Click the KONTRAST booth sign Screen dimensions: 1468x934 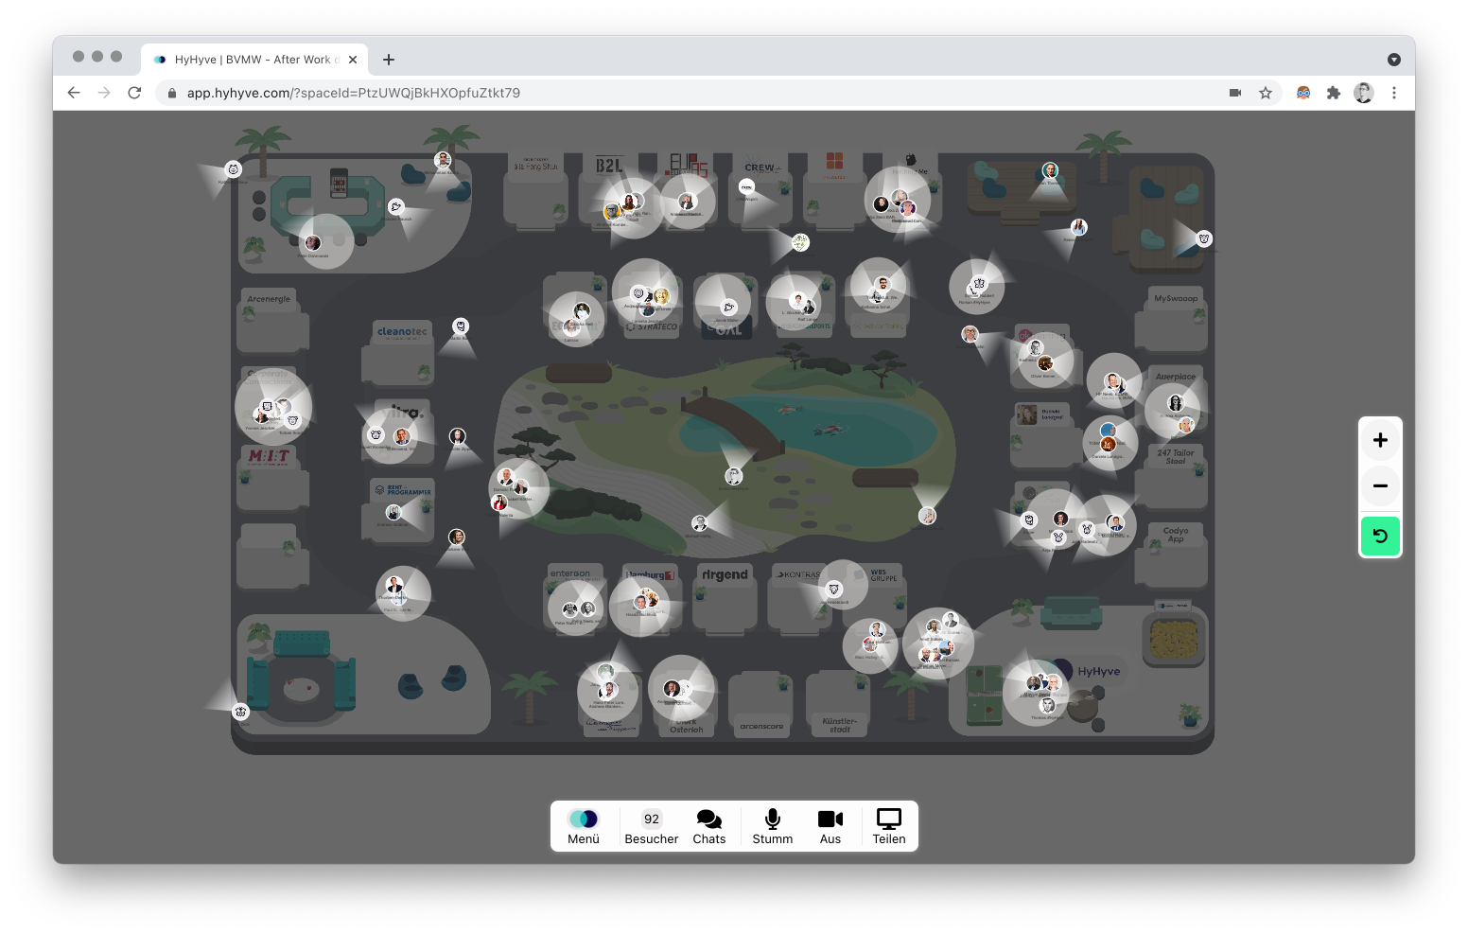click(797, 574)
